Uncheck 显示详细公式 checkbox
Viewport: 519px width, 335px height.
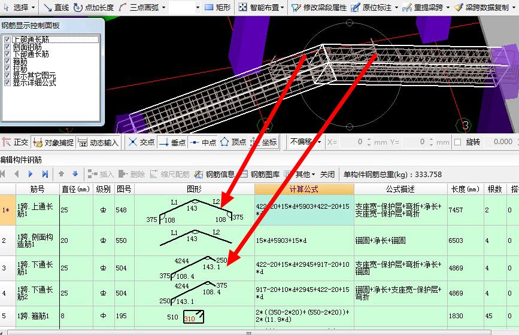(7, 83)
